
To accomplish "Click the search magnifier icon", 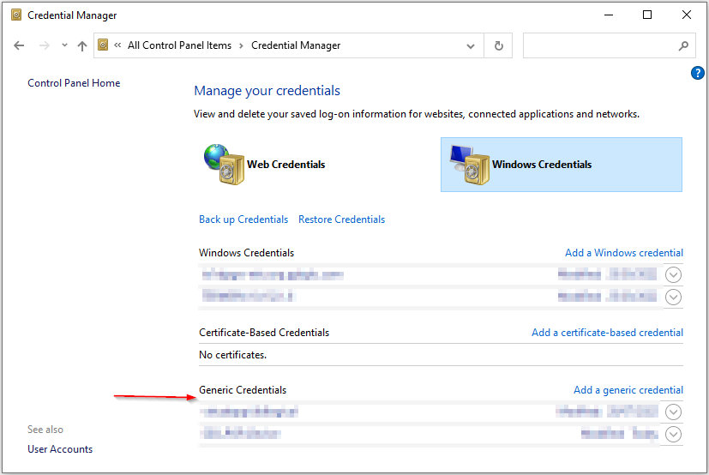I will [x=683, y=45].
